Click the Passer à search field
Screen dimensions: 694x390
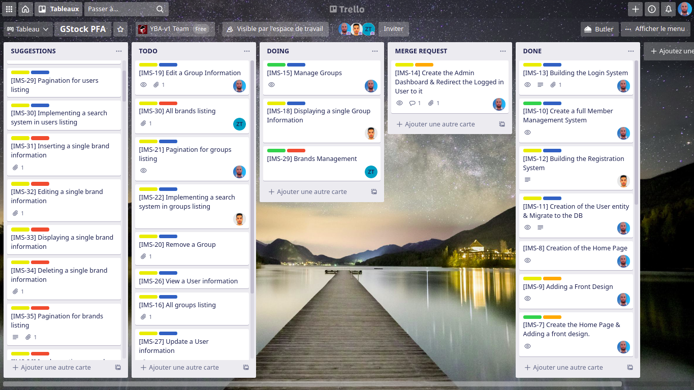pos(121,9)
